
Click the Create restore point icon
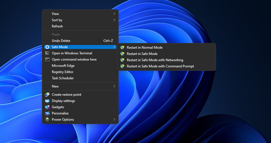click(x=47, y=95)
